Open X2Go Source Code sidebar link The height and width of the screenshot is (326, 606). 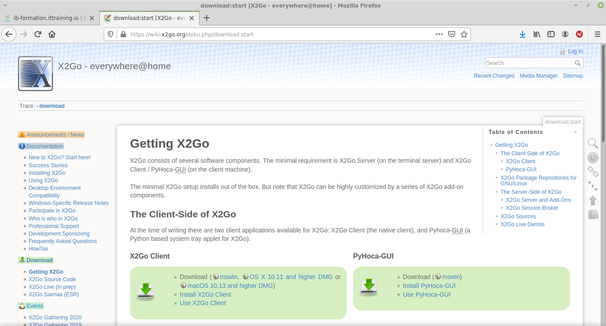tap(52, 279)
